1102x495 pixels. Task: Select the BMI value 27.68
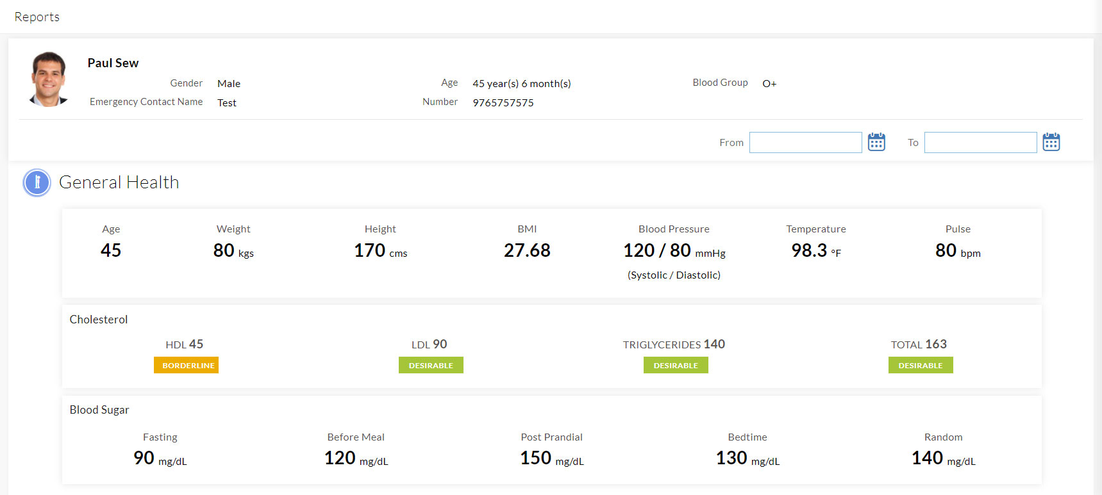click(x=527, y=250)
